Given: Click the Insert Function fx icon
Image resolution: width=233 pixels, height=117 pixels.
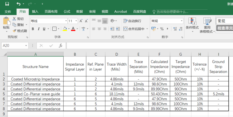Looking at the screenshot, I should 61,46.
